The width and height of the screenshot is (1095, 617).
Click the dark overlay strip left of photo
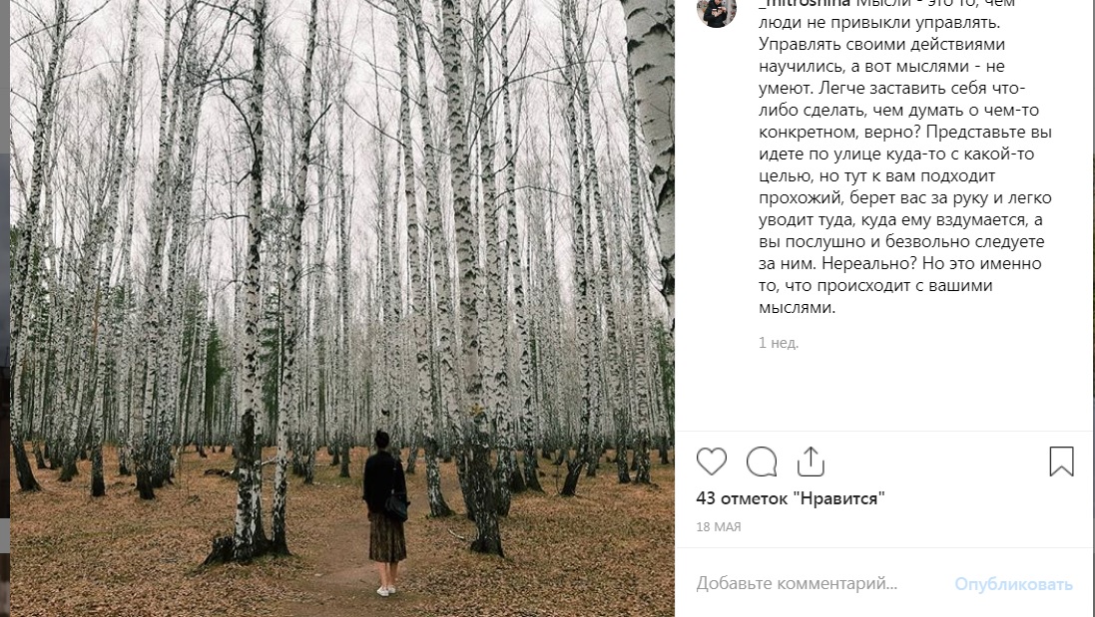tap(4, 299)
